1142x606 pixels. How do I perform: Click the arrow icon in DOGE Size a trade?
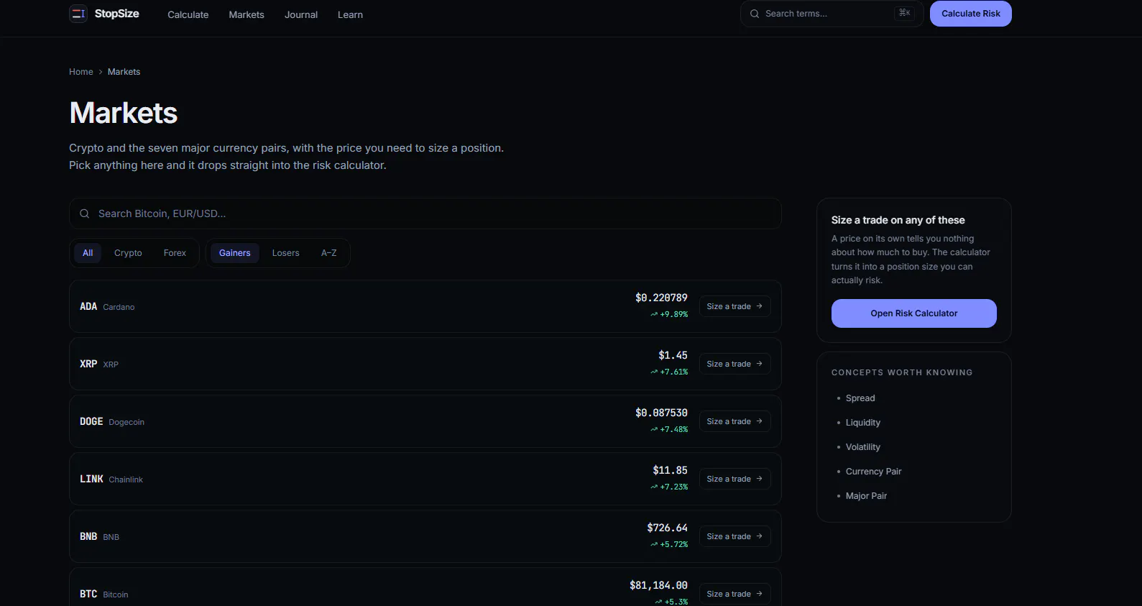[x=759, y=421]
